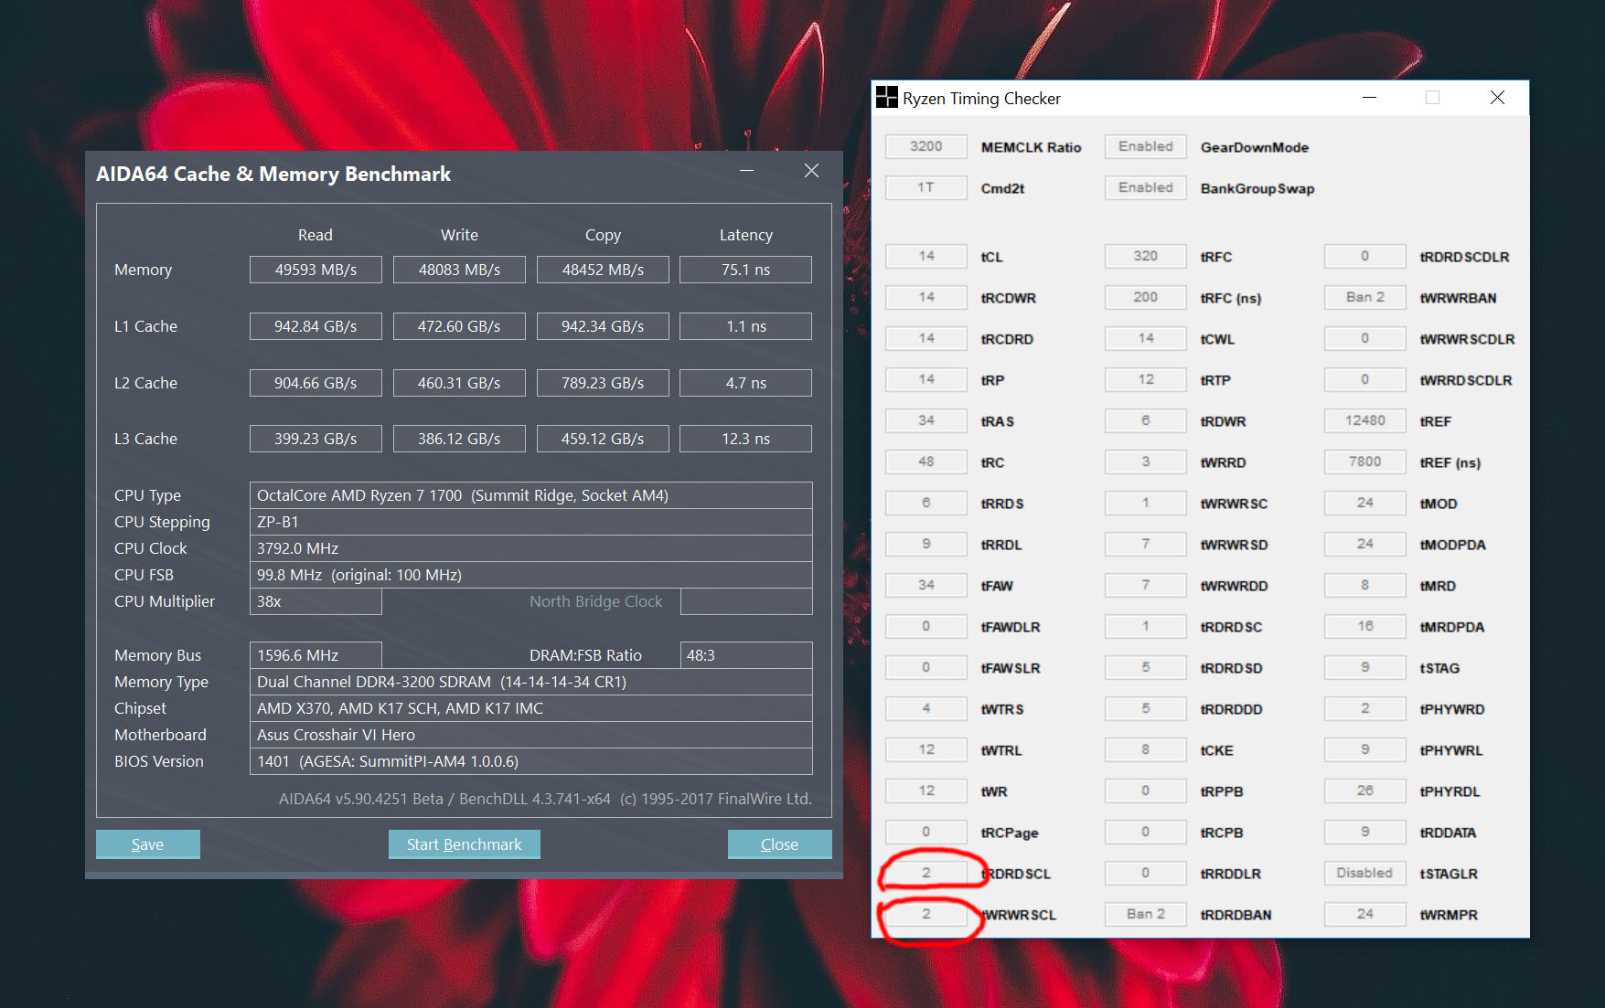Click the tWRWRSCL value field
The image size is (1605, 1008).
click(x=926, y=914)
